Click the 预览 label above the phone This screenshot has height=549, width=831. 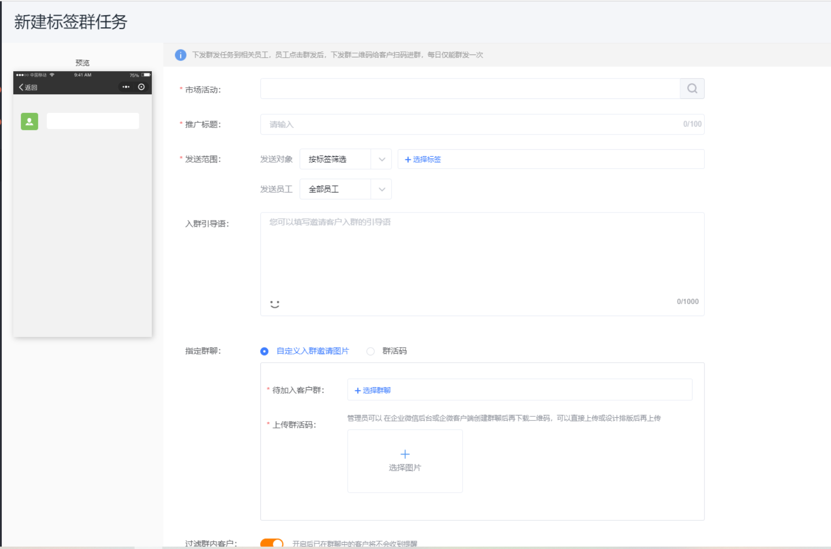click(x=83, y=63)
